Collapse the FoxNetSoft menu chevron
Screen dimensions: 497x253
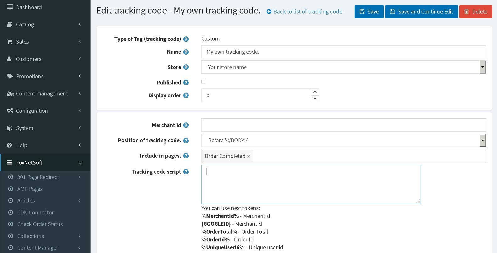tap(80, 163)
